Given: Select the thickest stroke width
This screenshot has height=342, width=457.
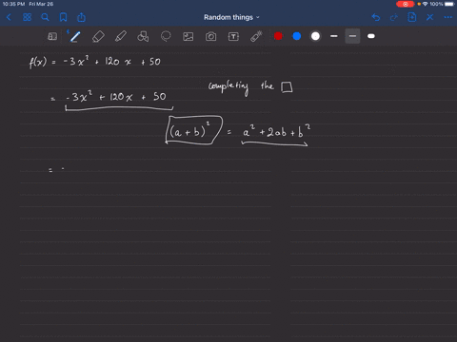Looking at the screenshot, I should (x=371, y=36).
